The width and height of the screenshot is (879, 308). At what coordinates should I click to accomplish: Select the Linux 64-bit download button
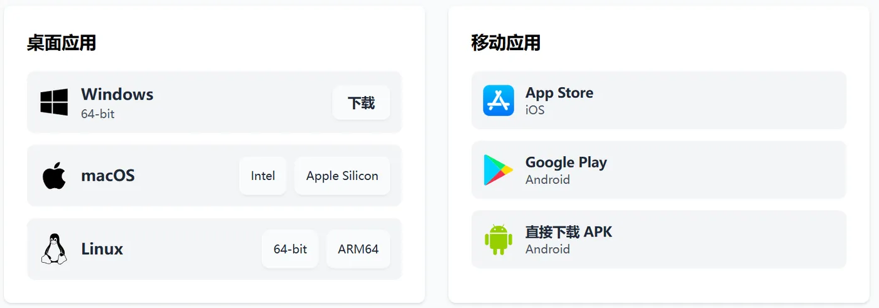click(290, 249)
